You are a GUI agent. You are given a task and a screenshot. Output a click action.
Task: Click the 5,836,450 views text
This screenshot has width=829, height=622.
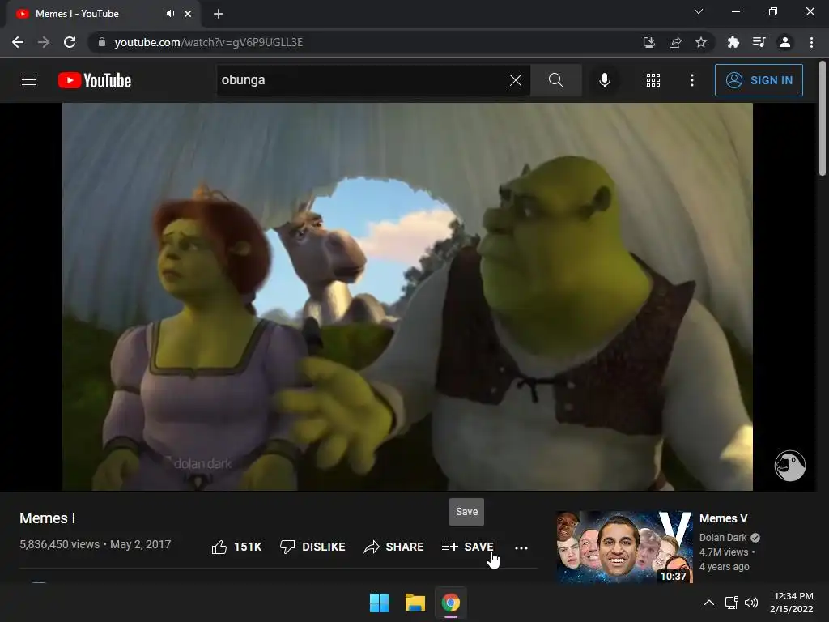(59, 544)
